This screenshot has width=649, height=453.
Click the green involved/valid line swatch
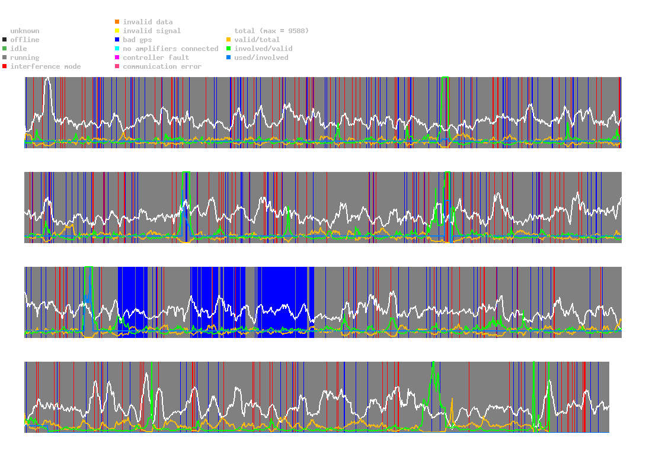[228, 49]
